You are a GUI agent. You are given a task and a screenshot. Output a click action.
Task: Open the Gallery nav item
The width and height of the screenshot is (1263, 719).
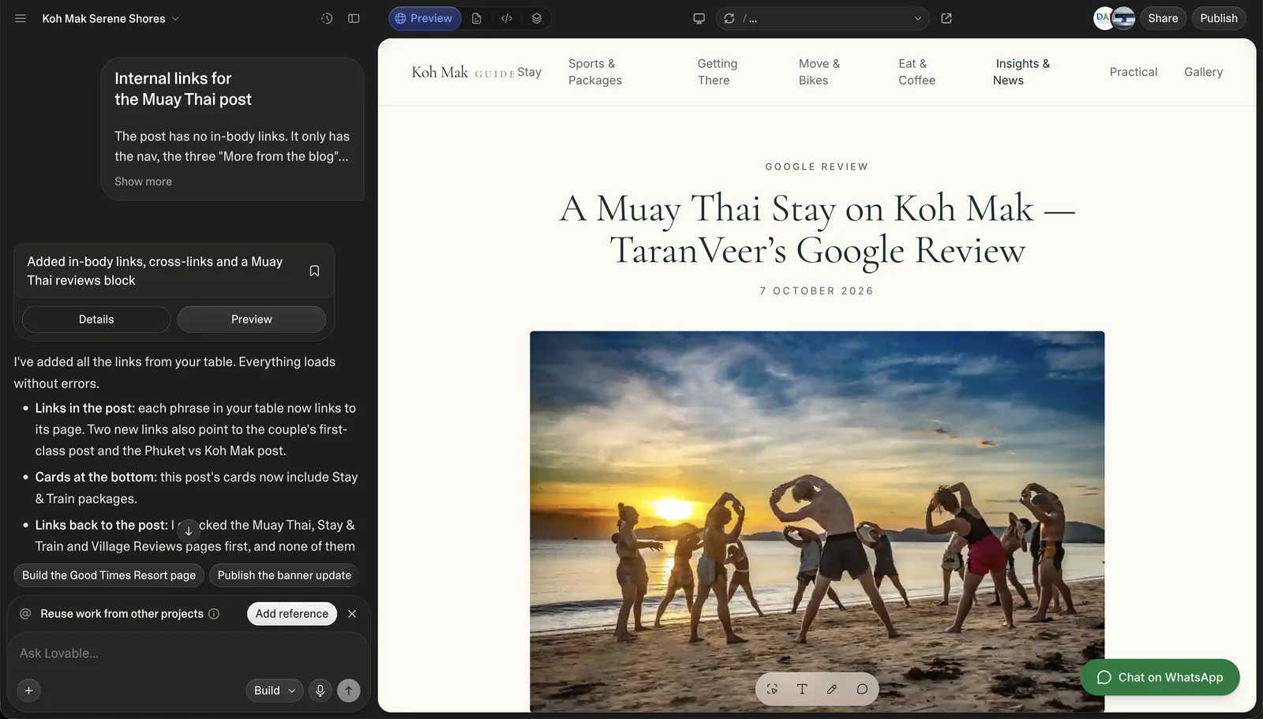tap(1203, 72)
